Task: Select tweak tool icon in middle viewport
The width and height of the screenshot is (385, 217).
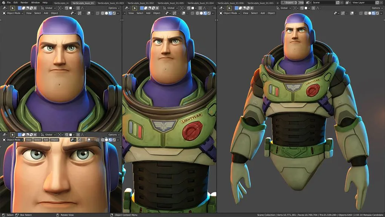Action: click(135, 8)
